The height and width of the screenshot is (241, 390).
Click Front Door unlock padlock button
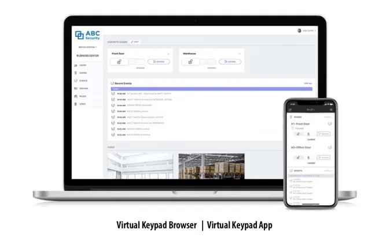(119, 62)
